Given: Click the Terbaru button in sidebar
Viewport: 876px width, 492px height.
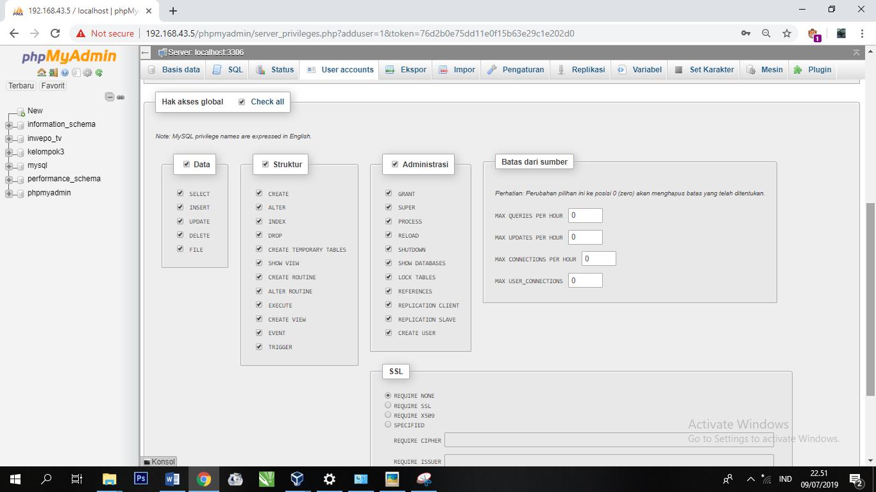Looking at the screenshot, I should pyautogui.click(x=21, y=86).
